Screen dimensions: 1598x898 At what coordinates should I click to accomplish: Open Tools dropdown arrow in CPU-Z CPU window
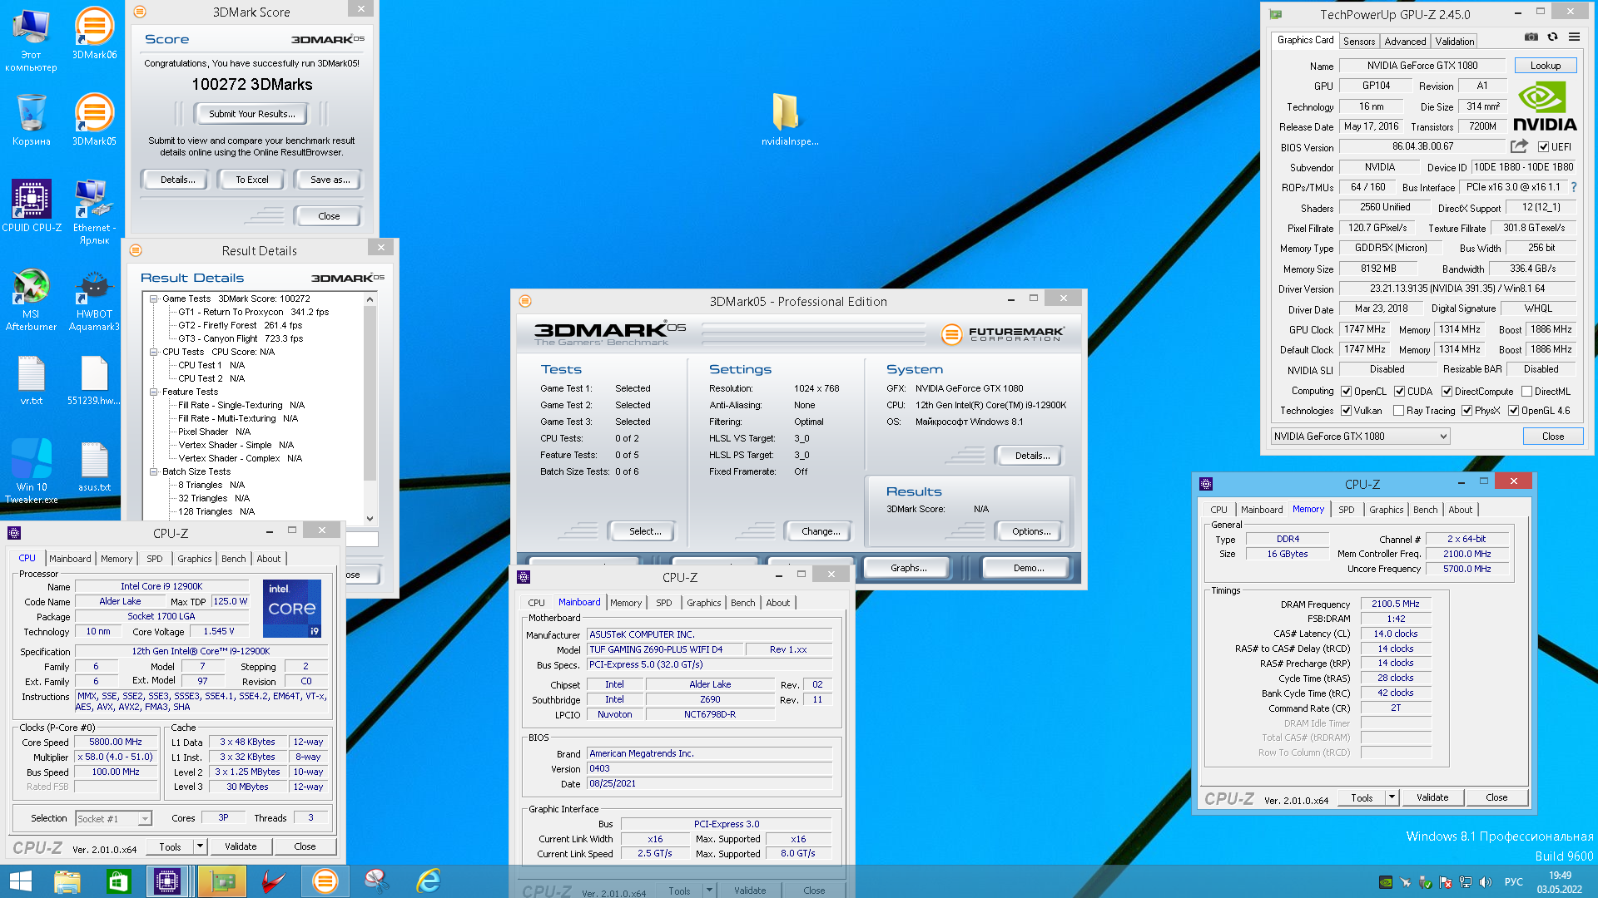tap(200, 846)
